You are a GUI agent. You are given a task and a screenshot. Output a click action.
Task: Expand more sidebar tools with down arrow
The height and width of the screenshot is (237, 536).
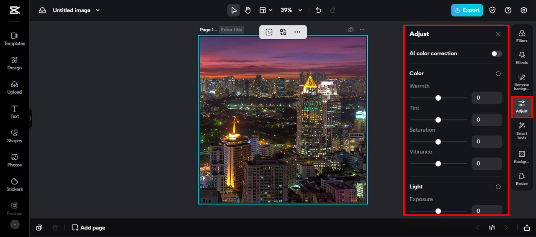[x=15, y=224]
